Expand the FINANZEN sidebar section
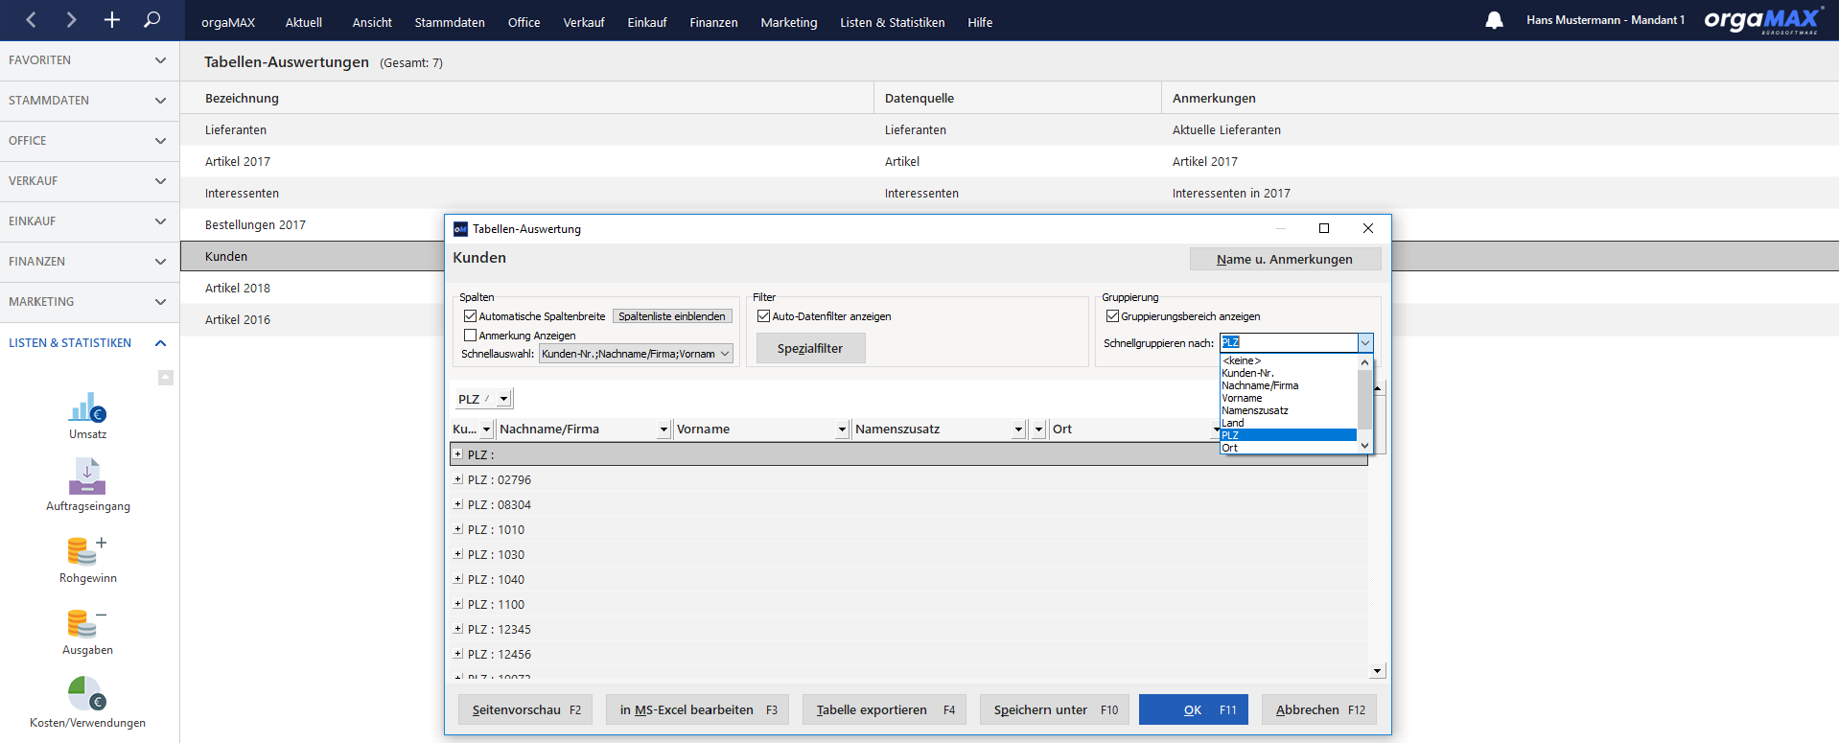1839x743 pixels. click(x=89, y=262)
